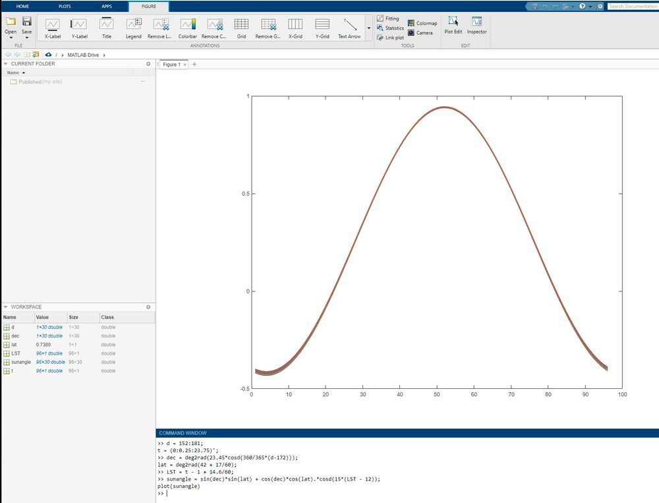The width and height of the screenshot is (659, 503).
Task: Open the Colormap picker
Action: [422, 23]
